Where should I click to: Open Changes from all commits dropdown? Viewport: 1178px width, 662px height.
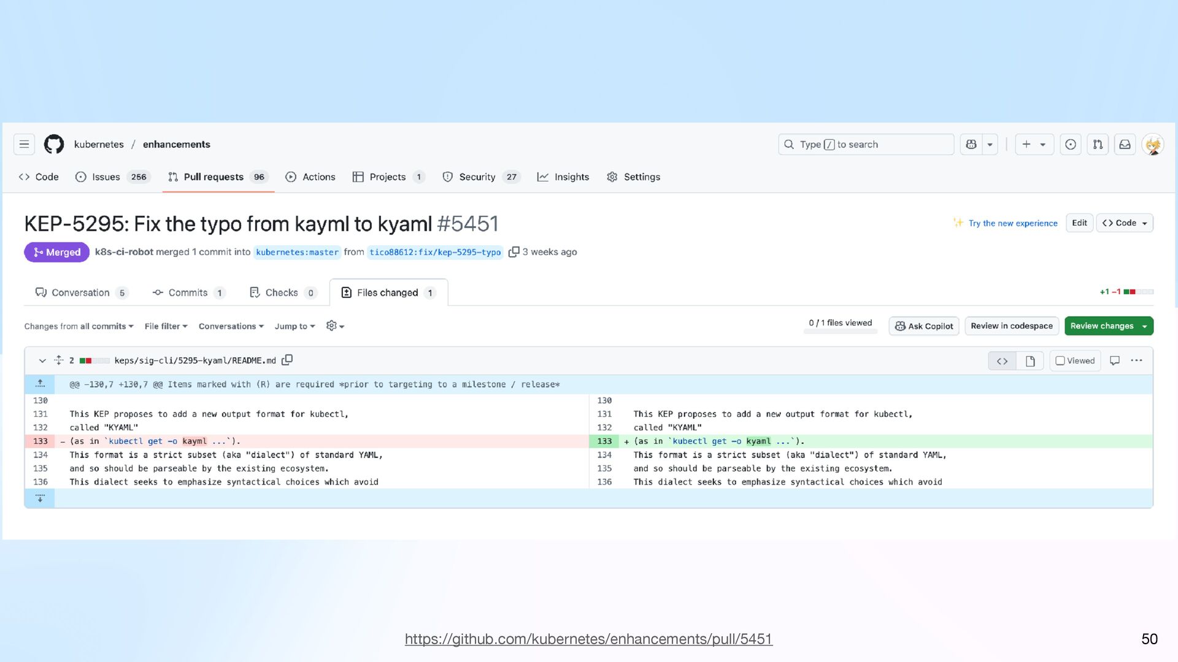pos(79,327)
